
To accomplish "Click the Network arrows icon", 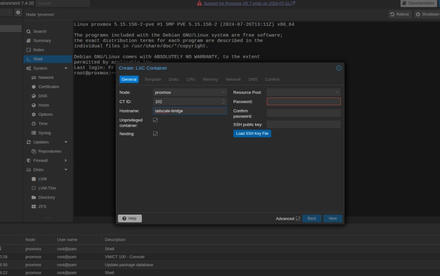I will pyautogui.click(x=34, y=77).
